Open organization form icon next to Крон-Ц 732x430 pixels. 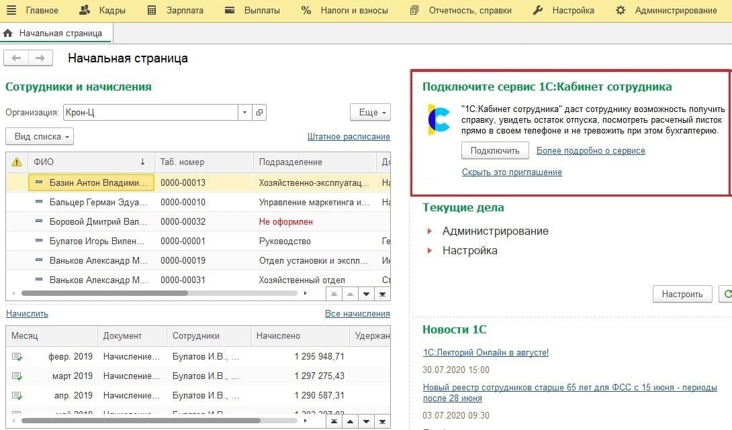(x=259, y=113)
